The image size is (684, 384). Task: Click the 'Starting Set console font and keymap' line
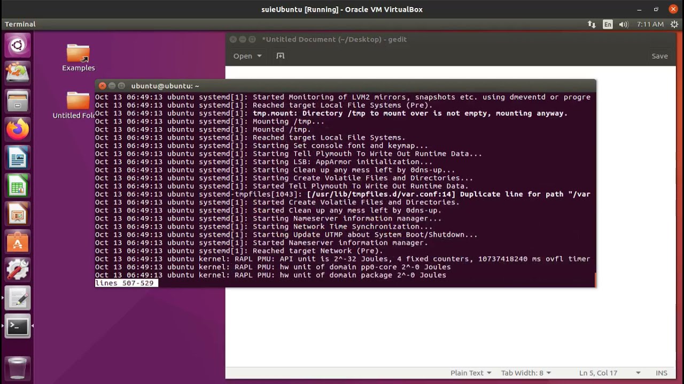pyautogui.click(x=261, y=146)
